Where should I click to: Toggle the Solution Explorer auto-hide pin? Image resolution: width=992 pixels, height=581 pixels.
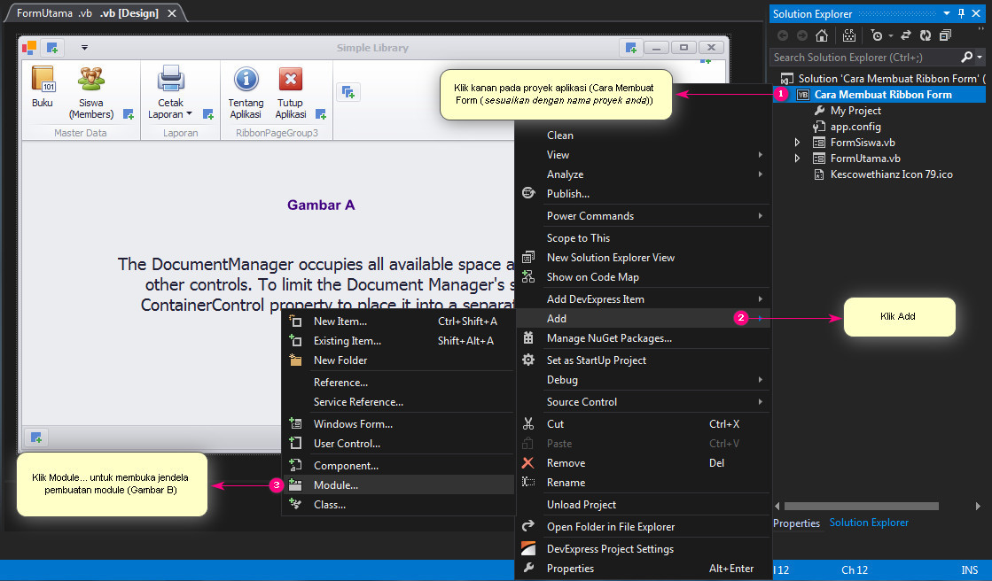pyautogui.click(x=961, y=13)
